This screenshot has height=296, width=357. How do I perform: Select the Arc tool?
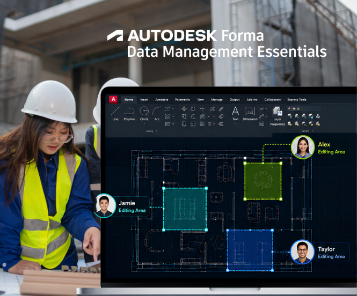[x=157, y=113]
